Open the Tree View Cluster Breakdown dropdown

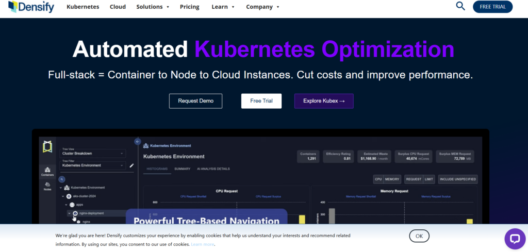(x=93, y=153)
